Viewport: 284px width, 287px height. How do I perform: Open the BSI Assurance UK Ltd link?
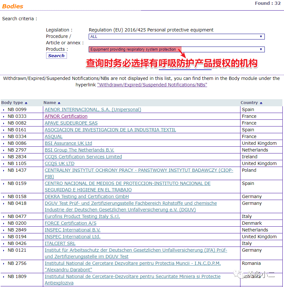[x=68, y=143]
